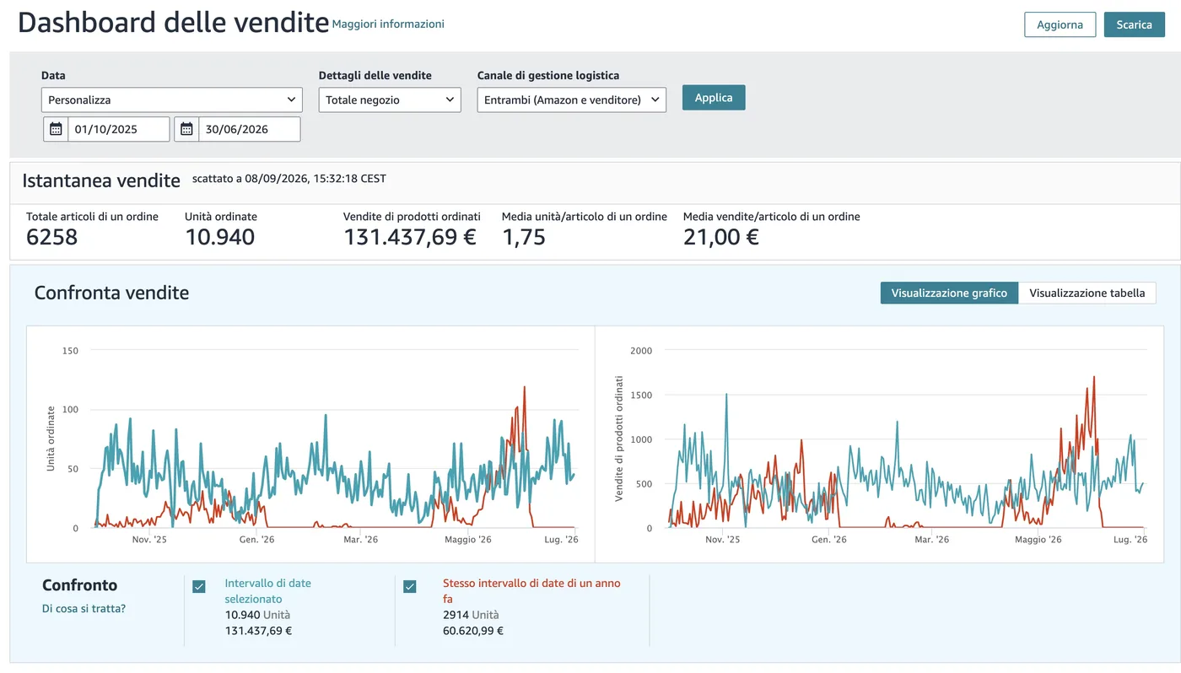Viewport: 1181px width, 673px height.
Task: Uncheck the Intervallo di date selezionato checkbox
Action: (x=199, y=587)
